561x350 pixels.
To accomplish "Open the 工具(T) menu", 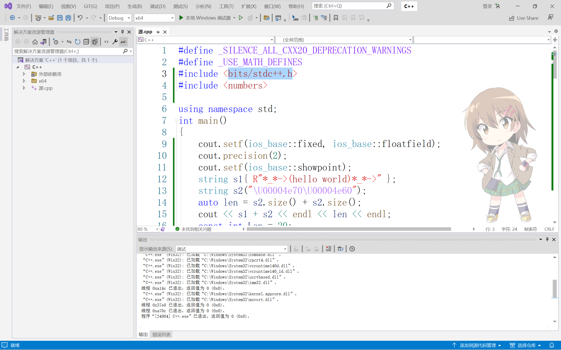I will tap(226, 6).
